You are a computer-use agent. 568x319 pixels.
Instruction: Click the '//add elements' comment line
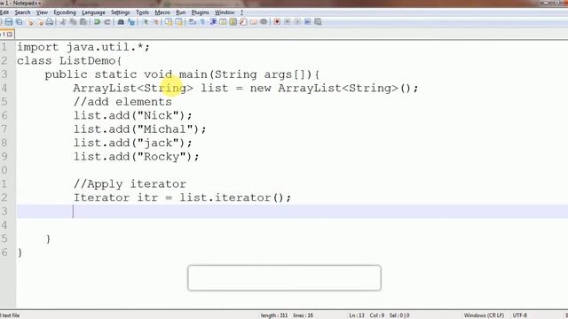(x=122, y=102)
